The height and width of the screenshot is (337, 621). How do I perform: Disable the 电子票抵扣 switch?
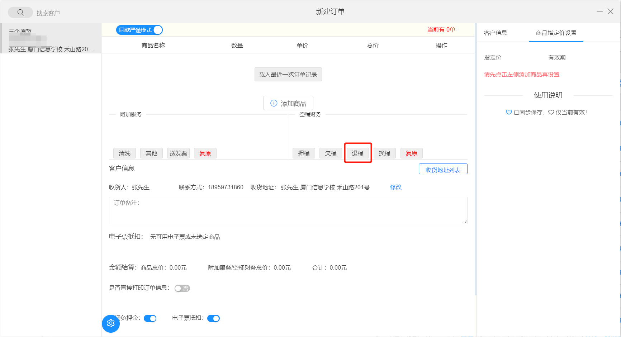point(213,318)
